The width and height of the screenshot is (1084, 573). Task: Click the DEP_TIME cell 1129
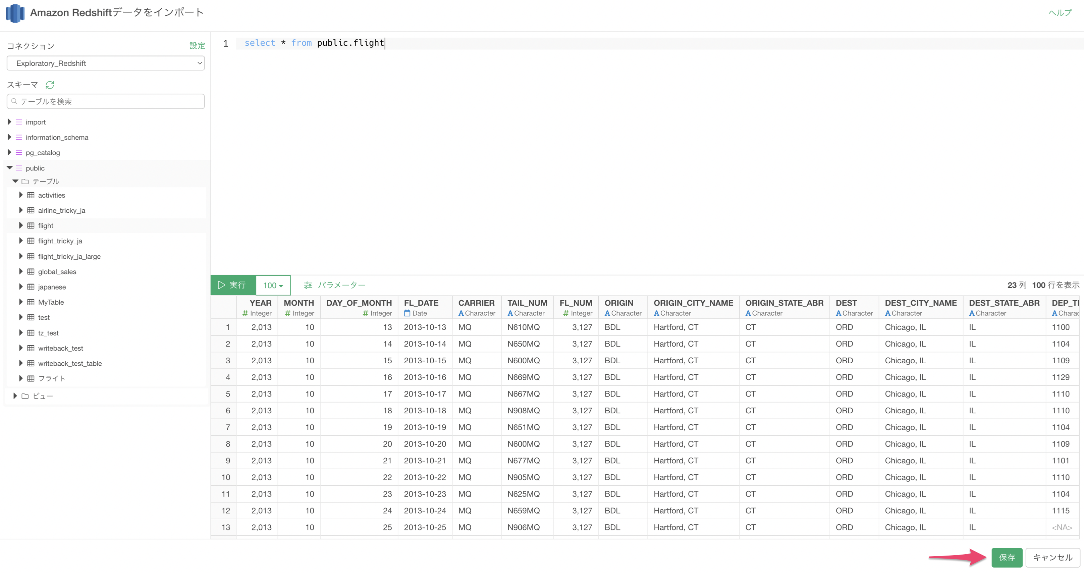click(1062, 378)
